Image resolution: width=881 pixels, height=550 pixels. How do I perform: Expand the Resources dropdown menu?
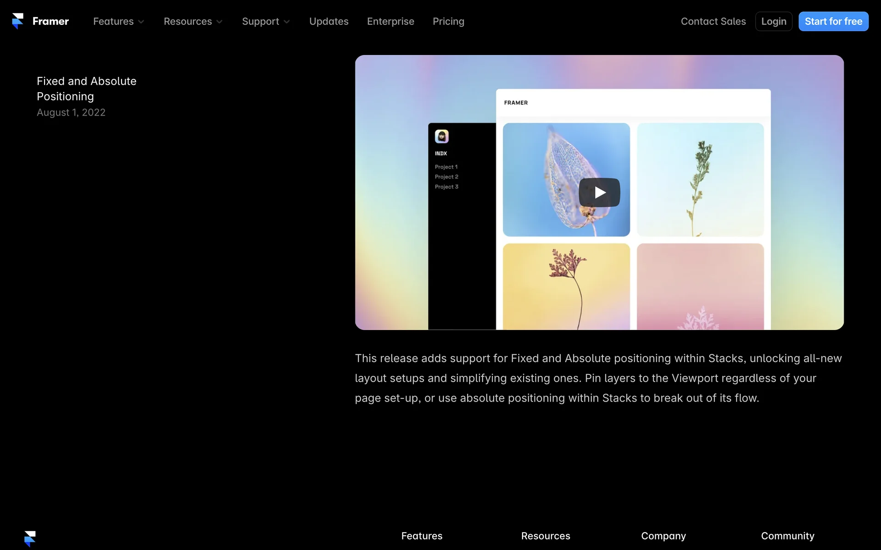[x=193, y=22]
